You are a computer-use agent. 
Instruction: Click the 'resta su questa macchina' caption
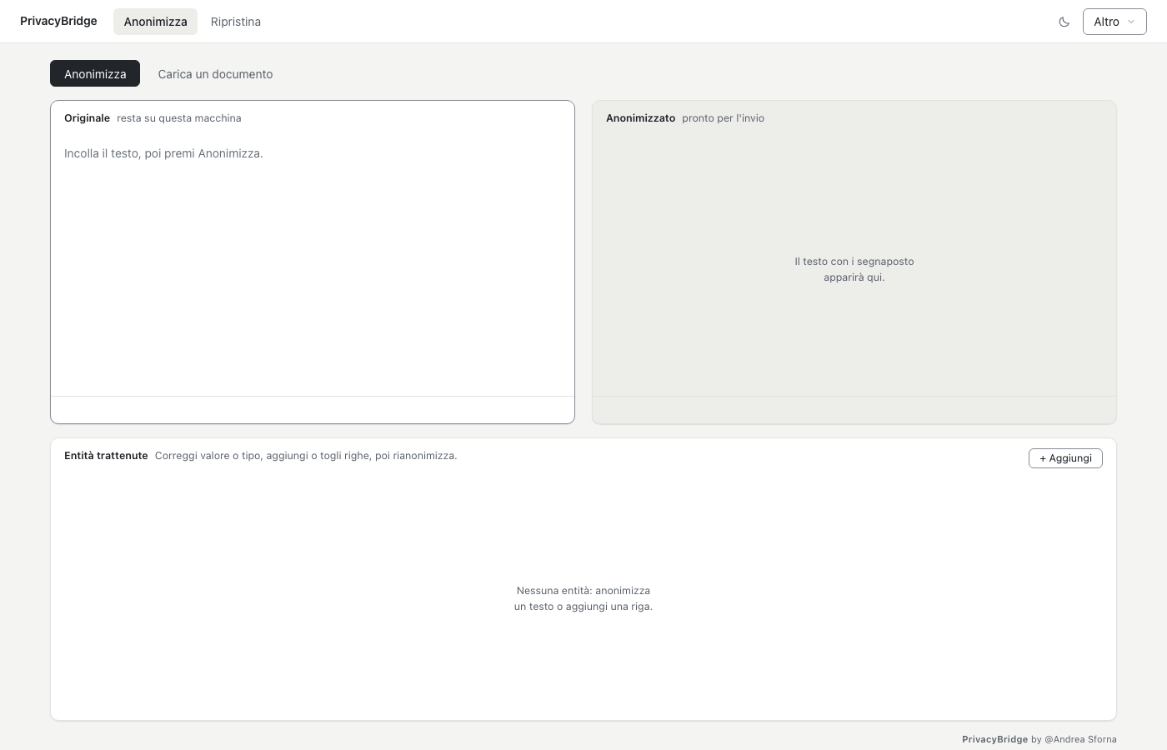pos(179,118)
